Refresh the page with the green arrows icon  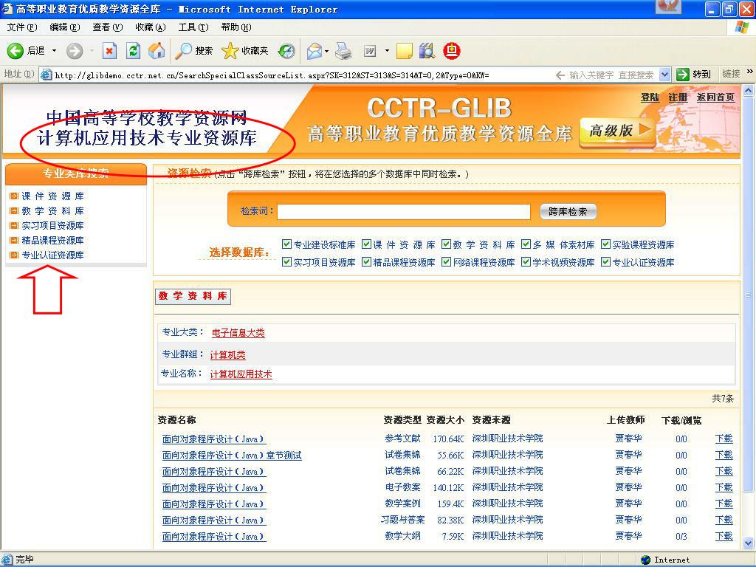click(x=133, y=51)
